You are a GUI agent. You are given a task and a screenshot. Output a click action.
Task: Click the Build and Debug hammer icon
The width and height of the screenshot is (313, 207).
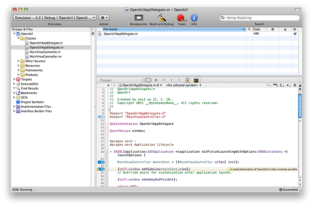pos(161,18)
